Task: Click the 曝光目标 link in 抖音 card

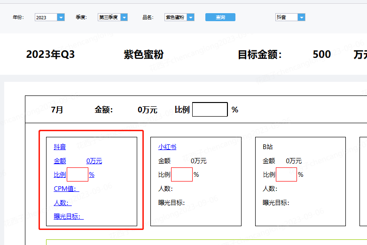Action: click(69, 216)
